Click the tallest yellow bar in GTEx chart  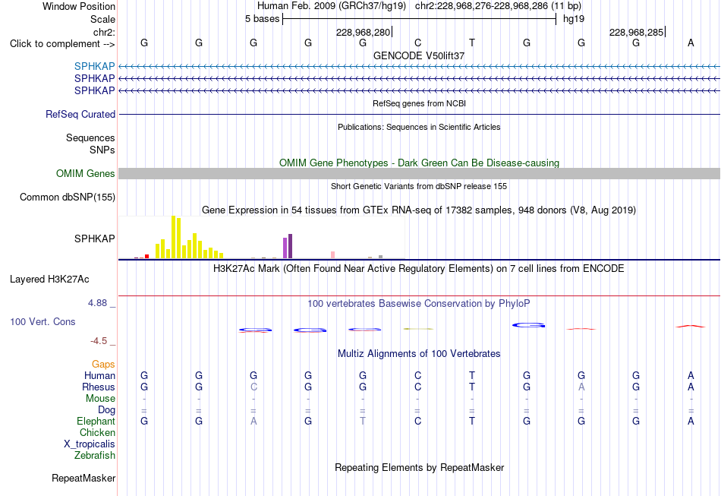(173, 237)
